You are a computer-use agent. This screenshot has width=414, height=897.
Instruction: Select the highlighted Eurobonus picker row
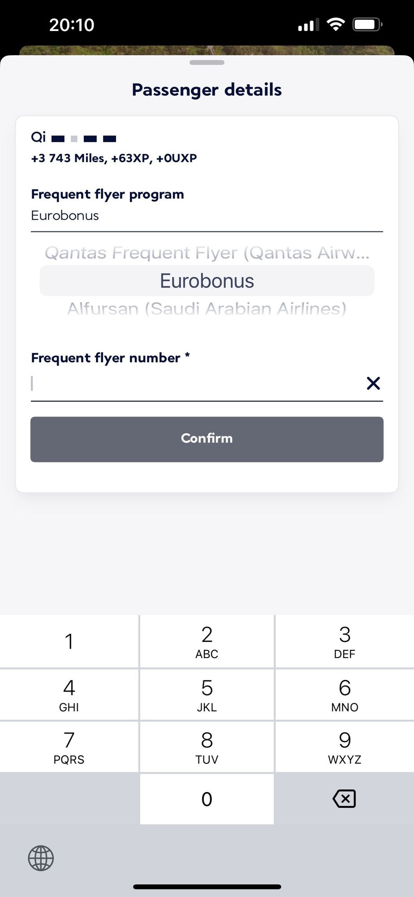pos(207,281)
